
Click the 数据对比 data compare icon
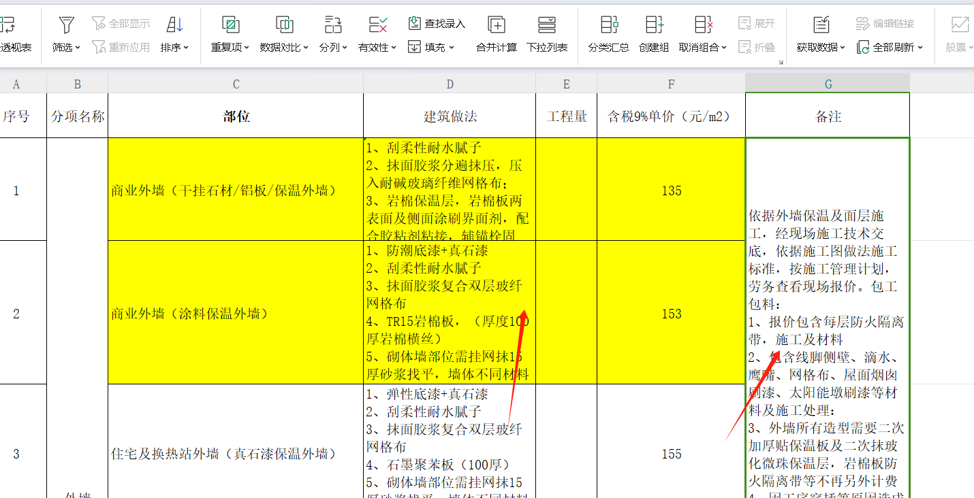click(x=284, y=24)
